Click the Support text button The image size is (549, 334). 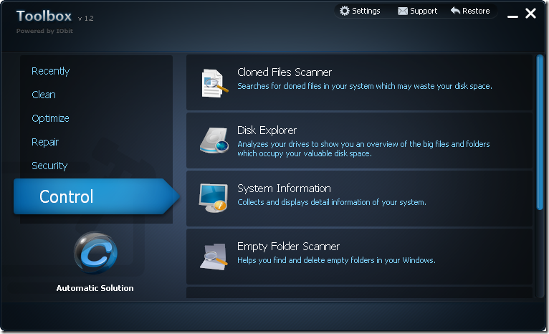click(x=424, y=11)
